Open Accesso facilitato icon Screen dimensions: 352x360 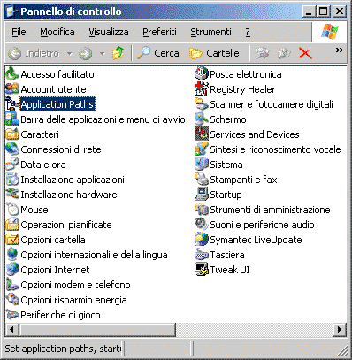point(12,74)
